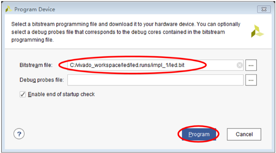Click the 'Enable end of startup check' label text
The width and height of the screenshot is (276, 153).
[x=61, y=94]
